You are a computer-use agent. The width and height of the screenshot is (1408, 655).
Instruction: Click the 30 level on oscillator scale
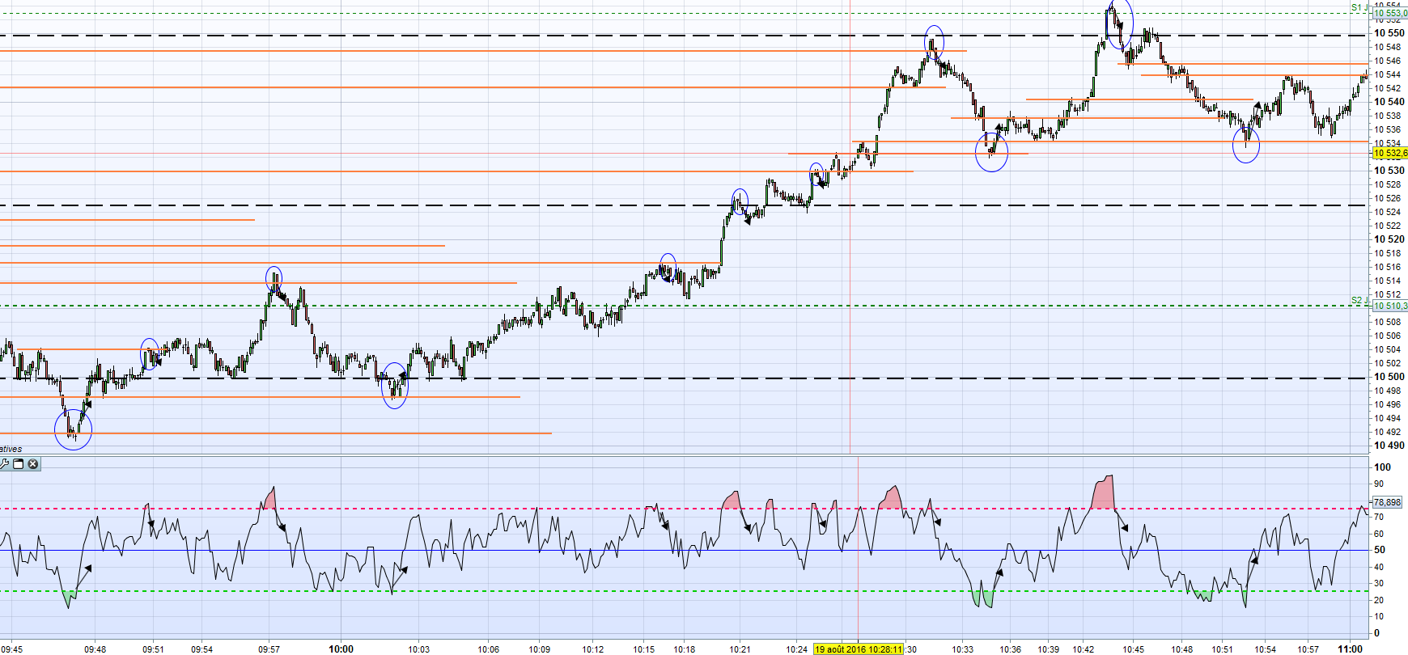click(1379, 583)
